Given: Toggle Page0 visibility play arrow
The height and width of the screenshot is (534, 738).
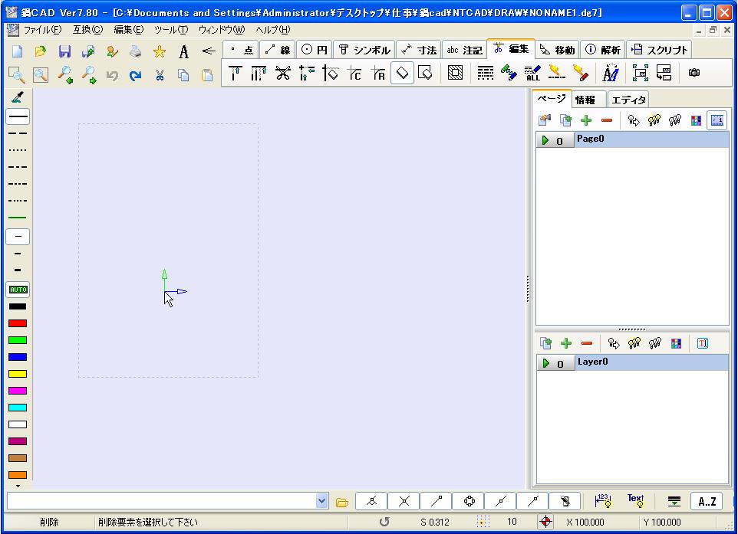Looking at the screenshot, I should [545, 140].
